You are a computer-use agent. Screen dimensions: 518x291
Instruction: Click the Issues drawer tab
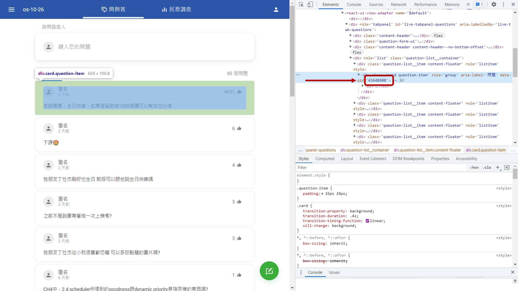coord(334,272)
